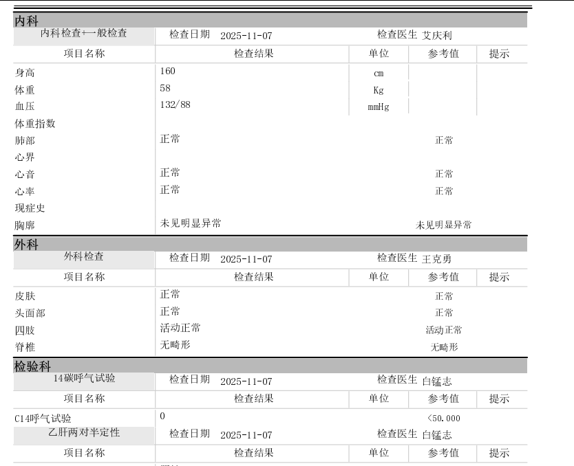
Task: Select the 14碳呼气试验 subsection title
Action: tap(84, 378)
